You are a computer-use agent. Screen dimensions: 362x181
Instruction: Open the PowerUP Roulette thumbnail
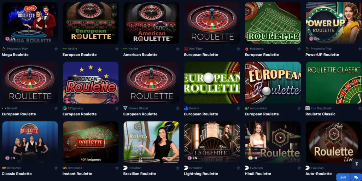click(x=334, y=23)
